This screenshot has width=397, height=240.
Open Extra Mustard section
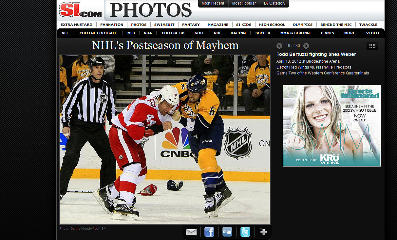(x=77, y=24)
